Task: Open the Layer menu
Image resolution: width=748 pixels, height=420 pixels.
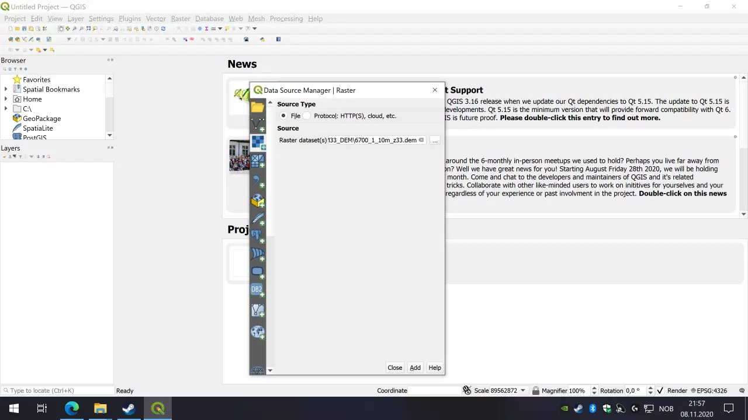Action: (x=75, y=19)
